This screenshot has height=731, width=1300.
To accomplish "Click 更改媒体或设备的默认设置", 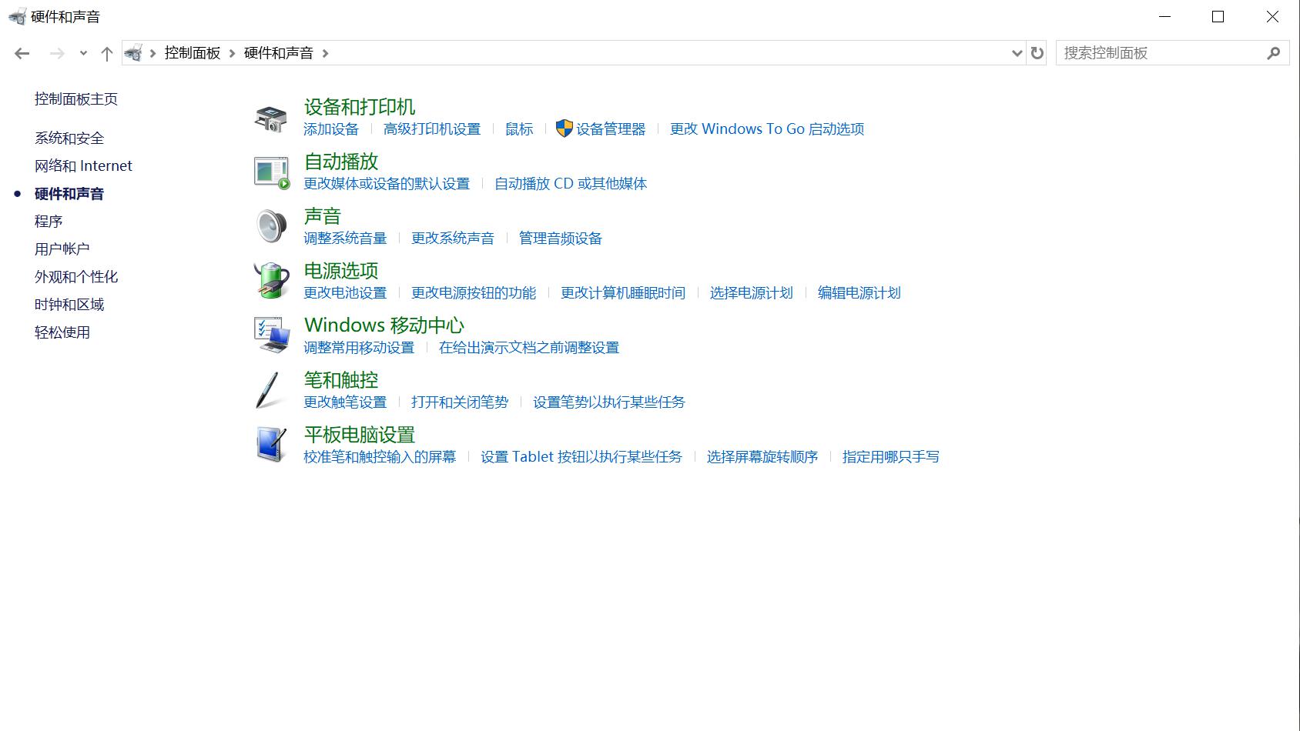I will point(387,184).
